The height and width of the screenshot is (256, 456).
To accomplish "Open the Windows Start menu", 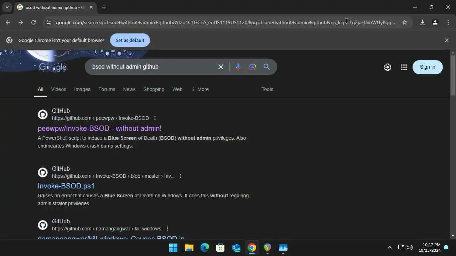I will pyautogui.click(x=173, y=247).
